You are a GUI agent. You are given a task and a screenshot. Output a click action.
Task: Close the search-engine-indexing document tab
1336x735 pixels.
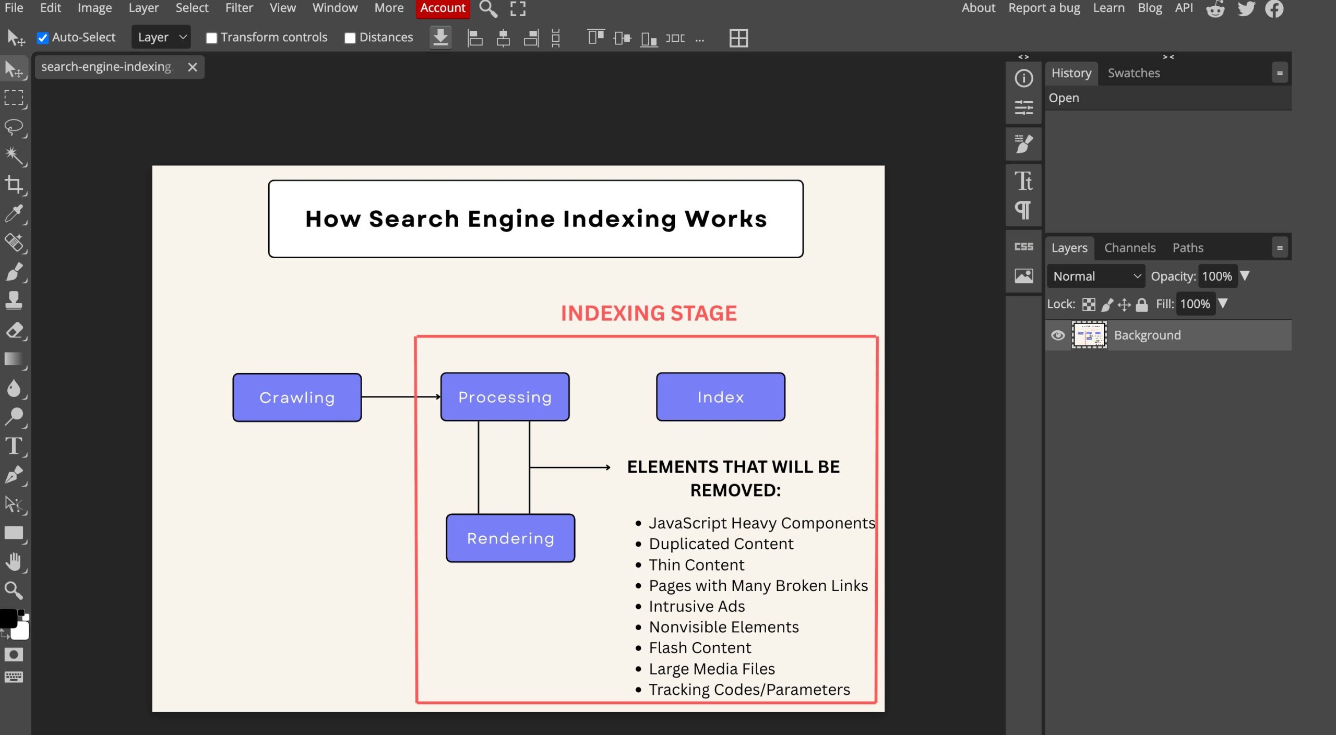pos(193,67)
